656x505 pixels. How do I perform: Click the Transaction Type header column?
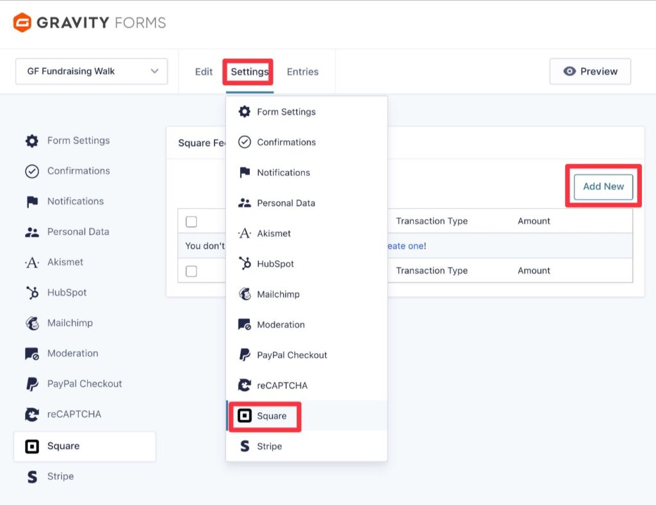[432, 221]
